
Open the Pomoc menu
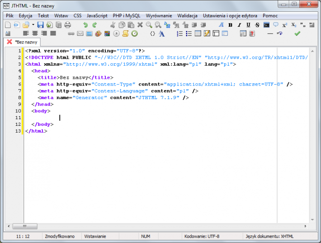pos(270,16)
